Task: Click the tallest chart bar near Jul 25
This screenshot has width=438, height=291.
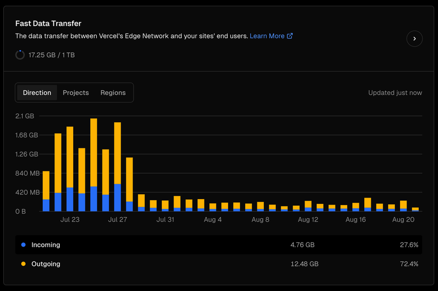Action: [93, 165]
